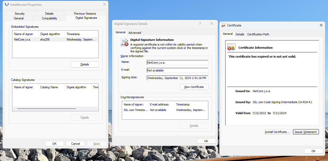Viewport: 328px width, 161px height.
Task: Click Cancel in Installer.exe Properties
Action: click(76, 143)
